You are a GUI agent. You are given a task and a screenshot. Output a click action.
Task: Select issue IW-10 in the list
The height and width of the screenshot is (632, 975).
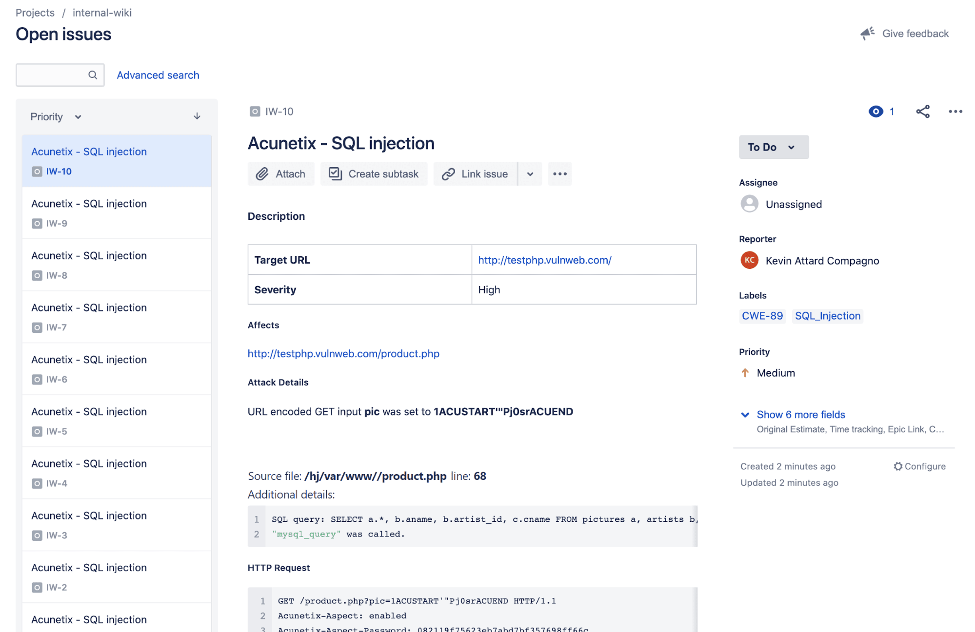117,161
